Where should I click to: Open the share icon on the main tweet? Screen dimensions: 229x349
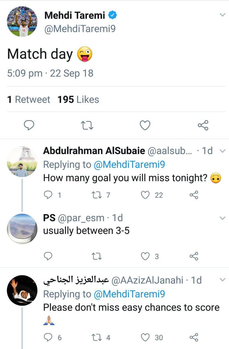(203, 125)
